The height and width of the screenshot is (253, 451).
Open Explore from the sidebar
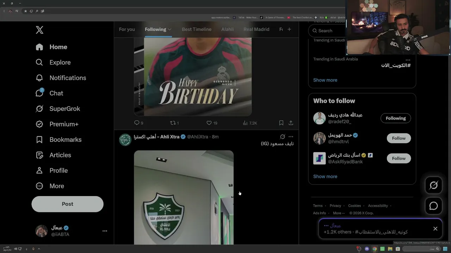53,62
